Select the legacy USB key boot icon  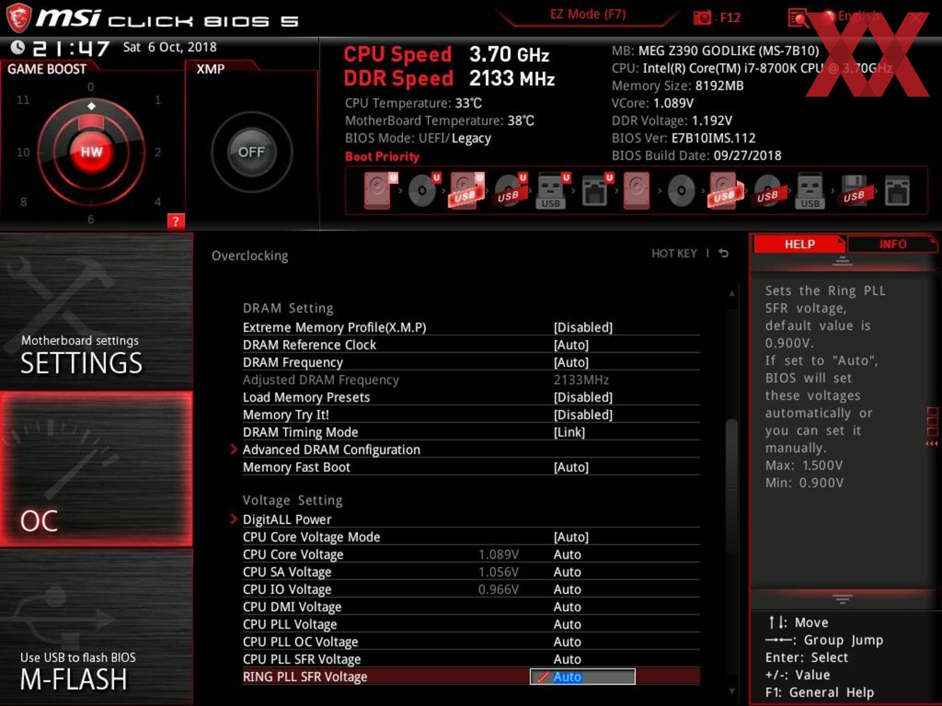[810, 191]
